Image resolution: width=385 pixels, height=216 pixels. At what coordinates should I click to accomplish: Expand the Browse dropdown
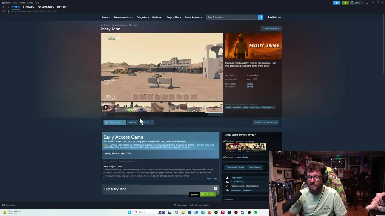tap(106, 17)
